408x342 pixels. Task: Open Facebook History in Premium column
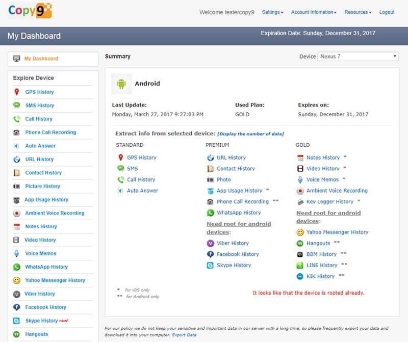tap(238, 254)
